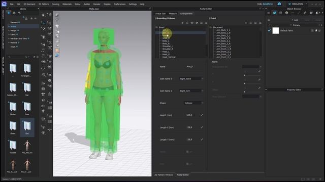325x182 pixels.
Task: Switch to bottom Avatar Editor tab
Action: [183, 175]
